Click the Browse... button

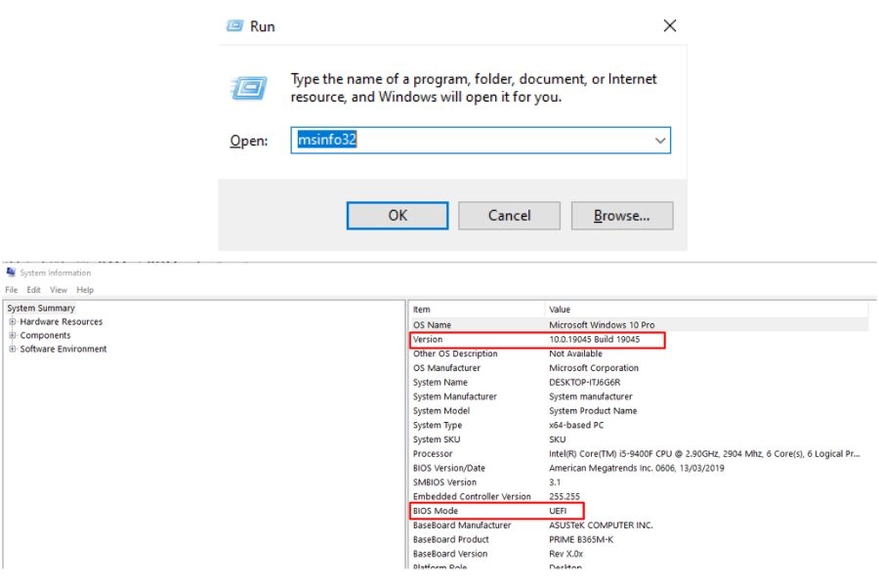coord(622,215)
